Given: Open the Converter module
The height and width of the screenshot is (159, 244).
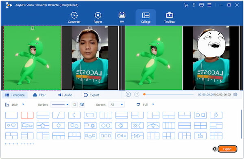Looking at the screenshot, I should [74, 17].
